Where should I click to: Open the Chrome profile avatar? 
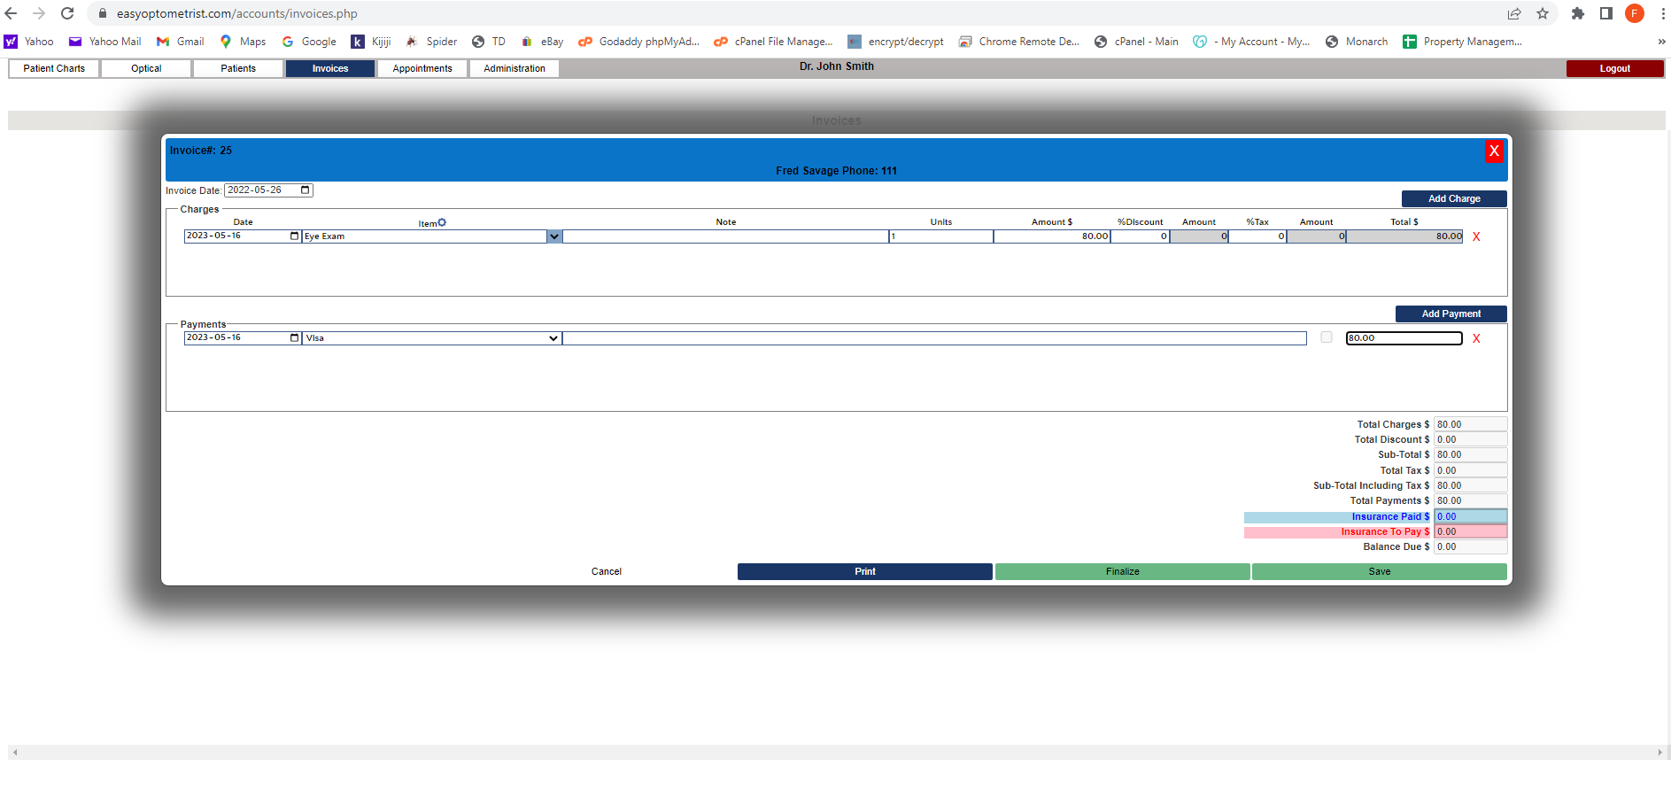pyautogui.click(x=1635, y=13)
